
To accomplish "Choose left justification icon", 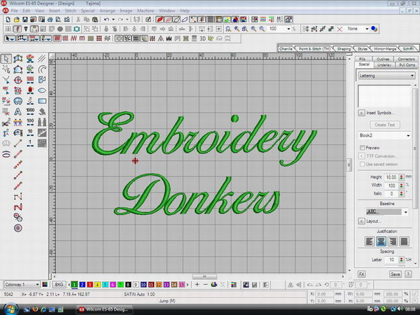I will pos(369,241).
